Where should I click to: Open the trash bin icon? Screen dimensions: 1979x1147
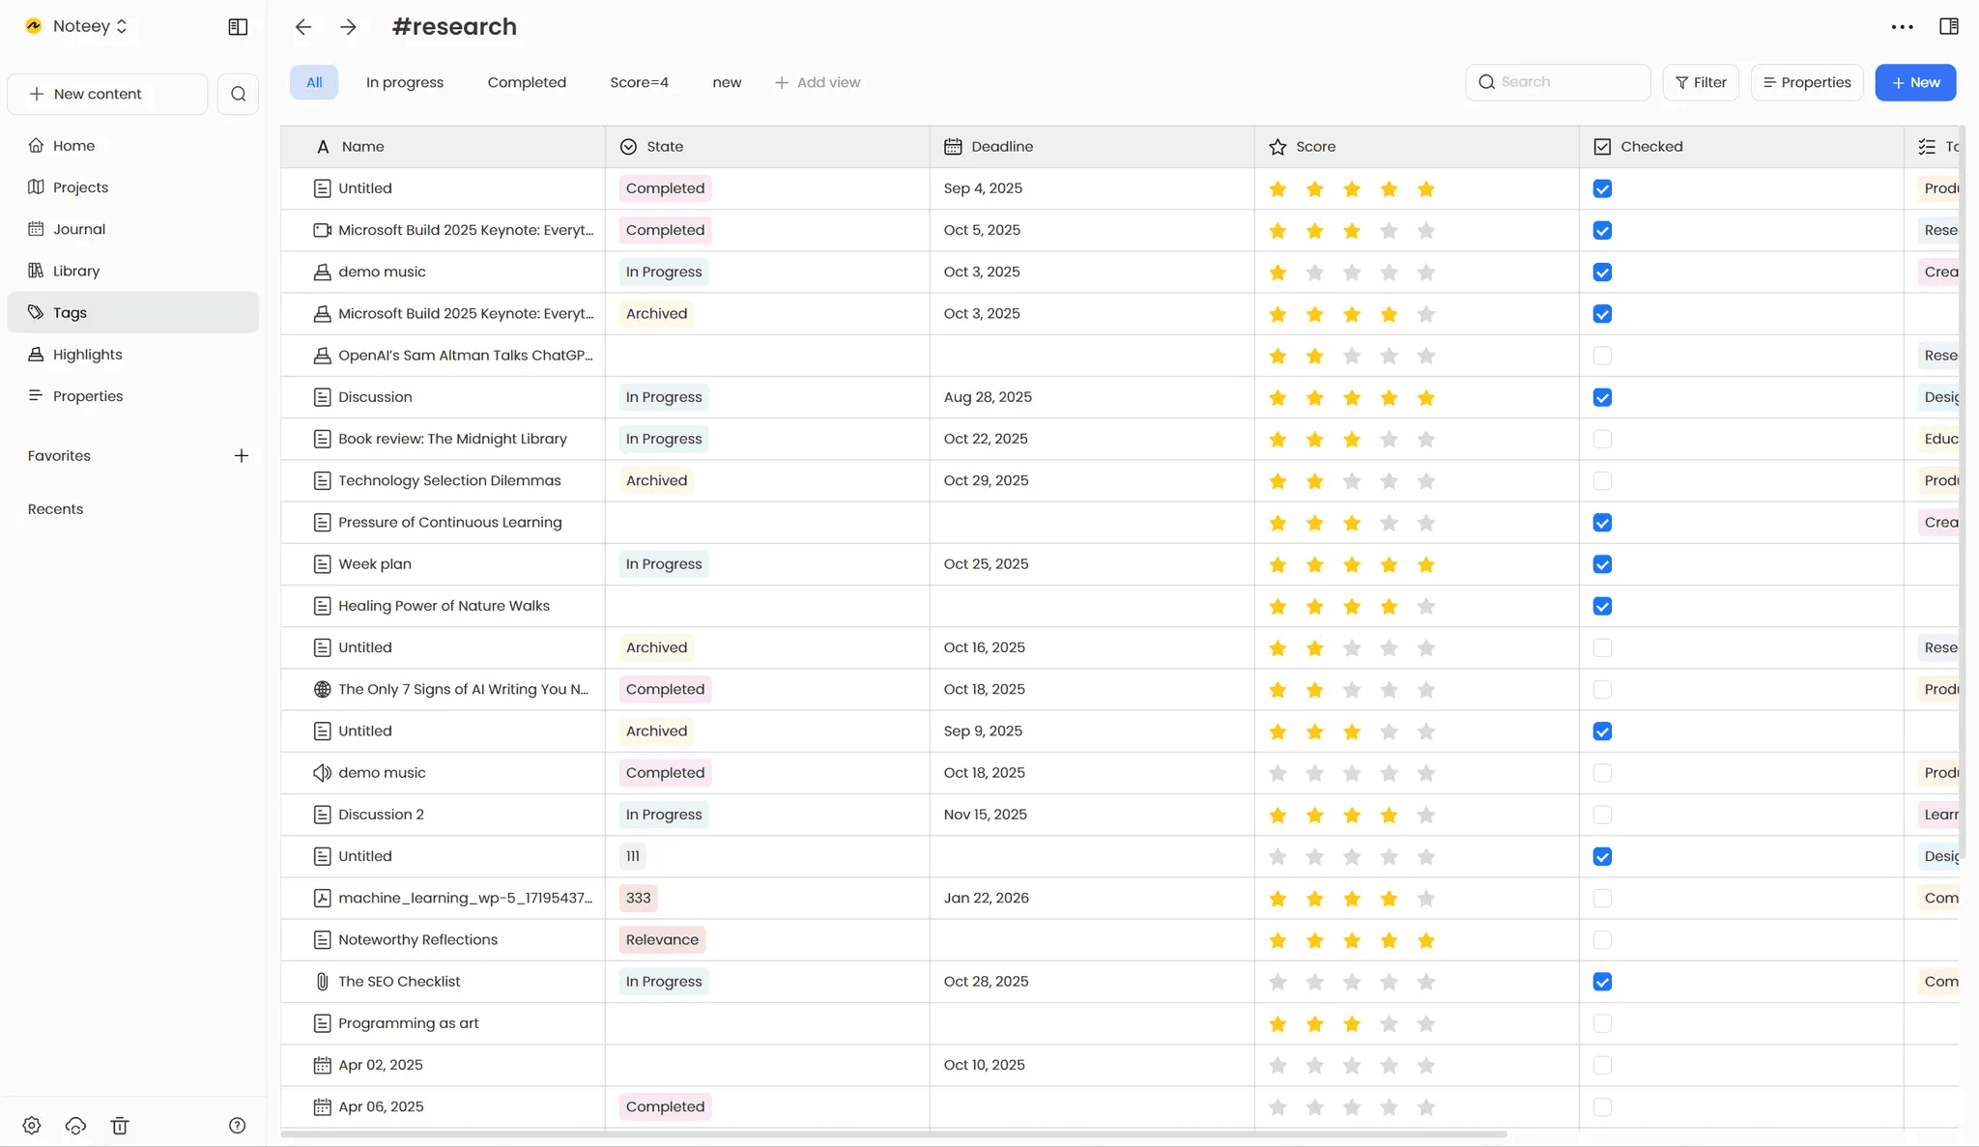(x=120, y=1126)
